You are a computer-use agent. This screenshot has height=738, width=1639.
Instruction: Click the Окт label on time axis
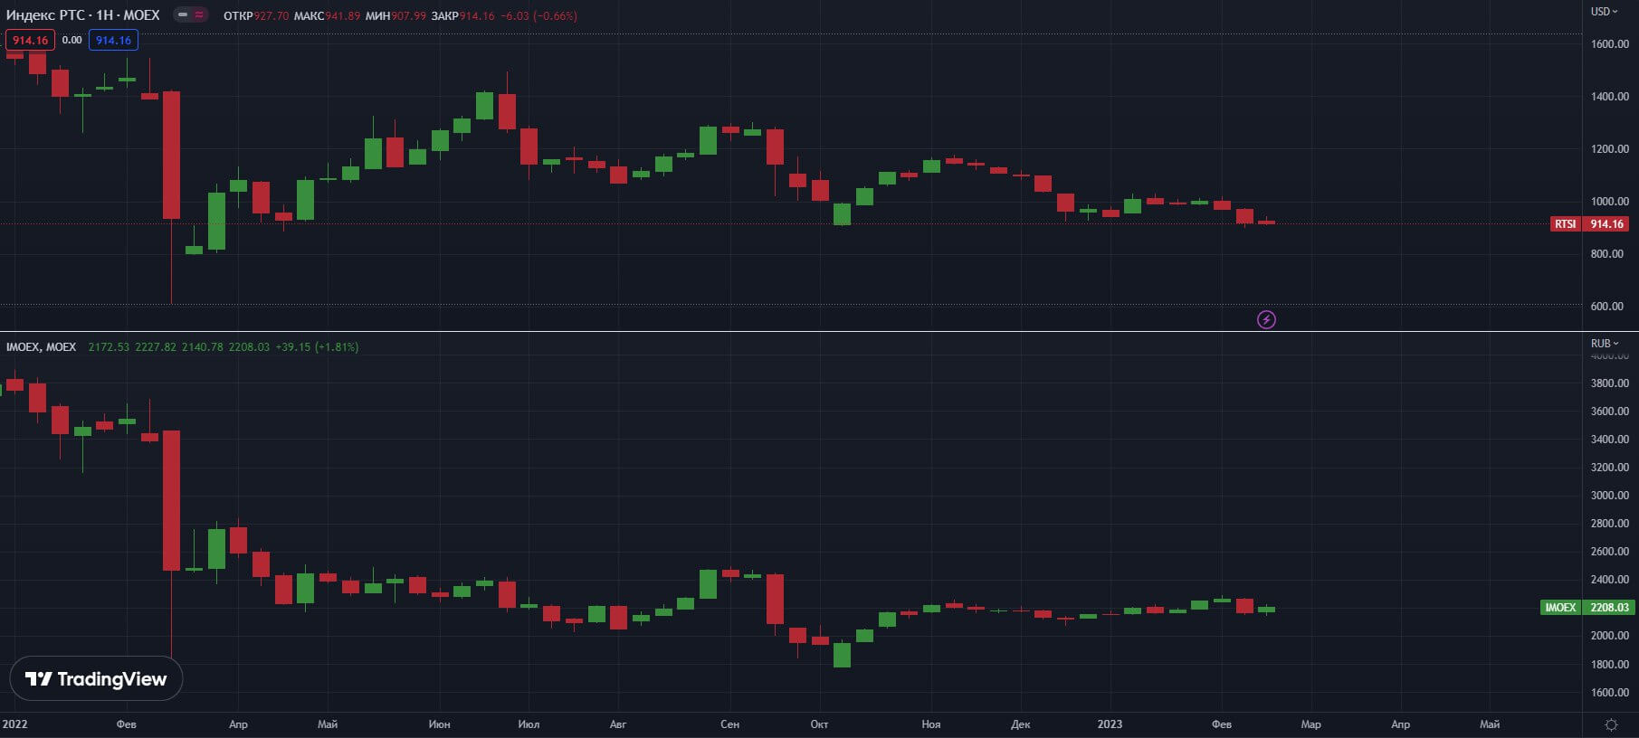(x=819, y=724)
